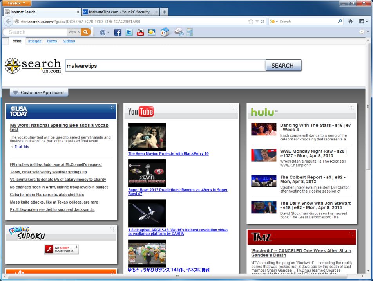
Task: Click the horizontal scrollbar at page bottom
Action: click(177, 276)
